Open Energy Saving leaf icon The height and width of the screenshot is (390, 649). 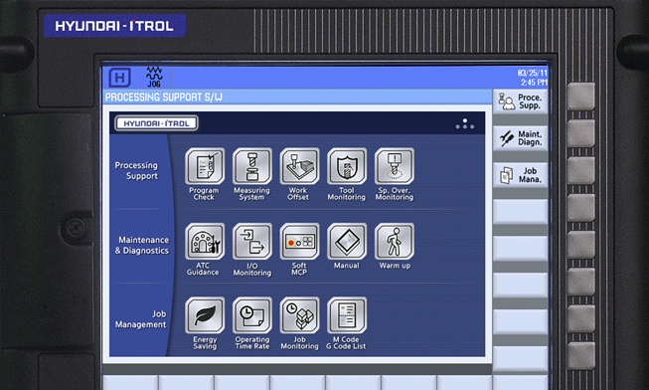[x=205, y=315]
